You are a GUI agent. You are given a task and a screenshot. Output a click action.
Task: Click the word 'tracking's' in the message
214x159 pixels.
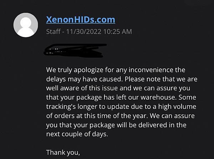[x=61, y=107]
